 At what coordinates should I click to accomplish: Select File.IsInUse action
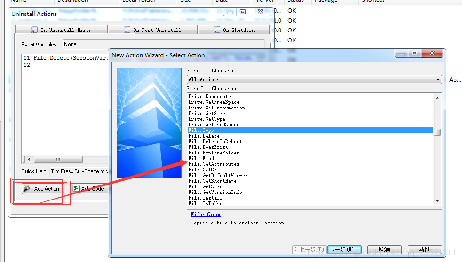(206, 203)
